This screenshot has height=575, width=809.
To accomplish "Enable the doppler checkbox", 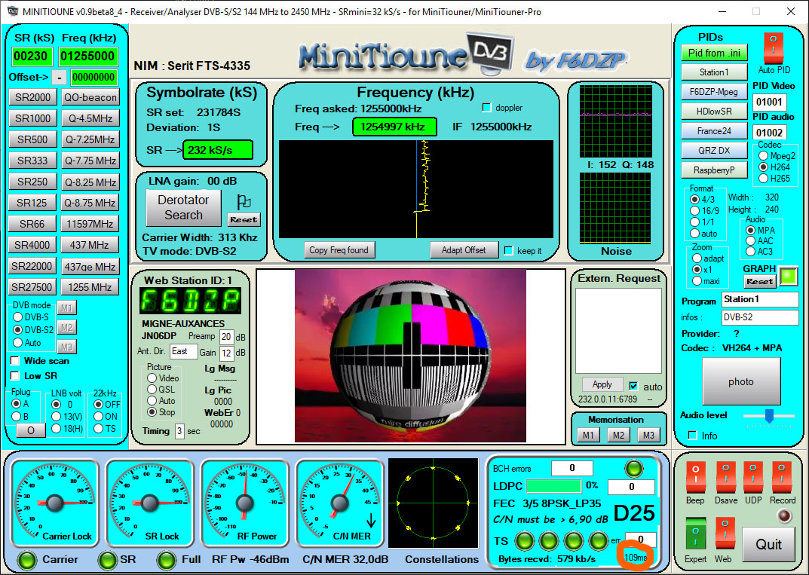I will 487,109.
